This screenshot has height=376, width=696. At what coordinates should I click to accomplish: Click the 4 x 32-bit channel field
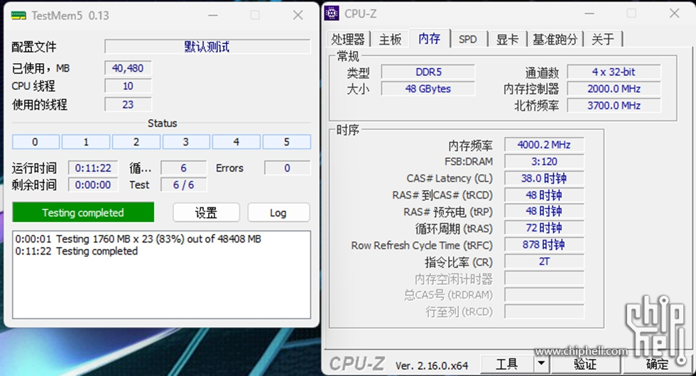click(x=614, y=72)
